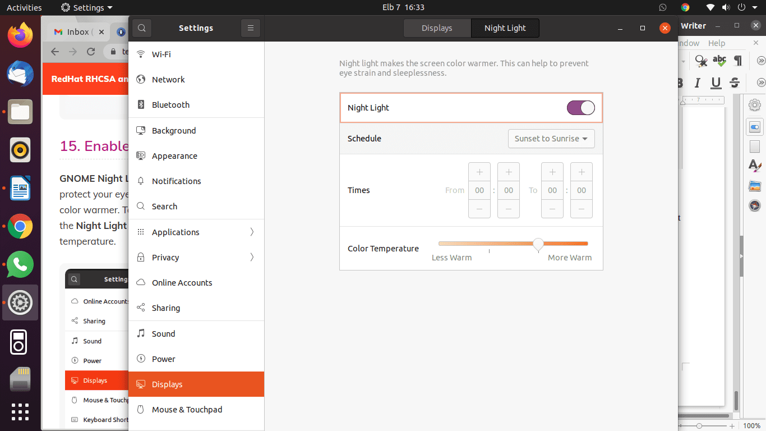Open Online Accounts in settings sidebar
Viewport: 766px width, 431px height.
coord(196,283)
